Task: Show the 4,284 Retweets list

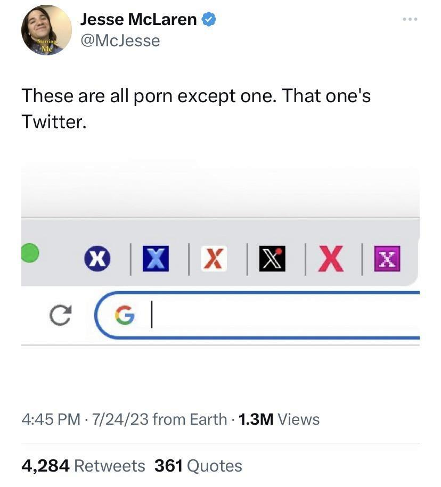Action: click(x=83, y=466)
